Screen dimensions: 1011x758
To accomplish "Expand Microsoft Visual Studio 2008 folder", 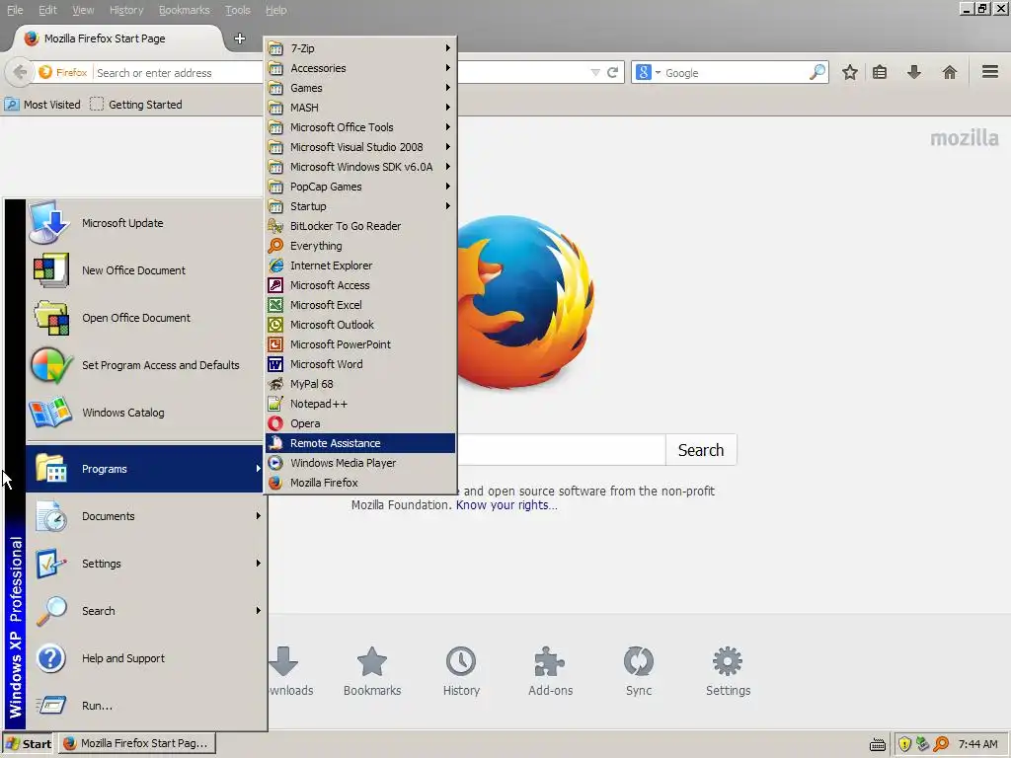I will click(x=359, y=147).
